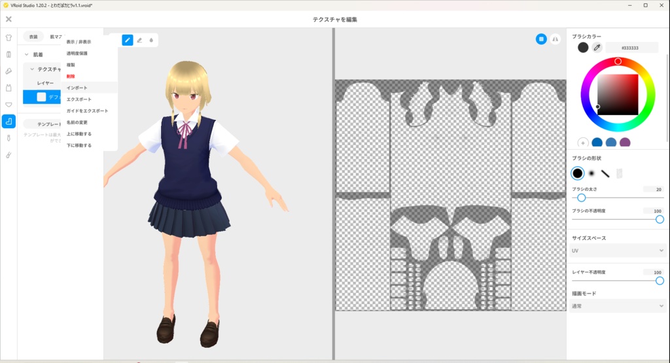The width and height of the screenshot is (670, 363).
Task: Click the UV texture canvas preview
Action: click(450, 195)
